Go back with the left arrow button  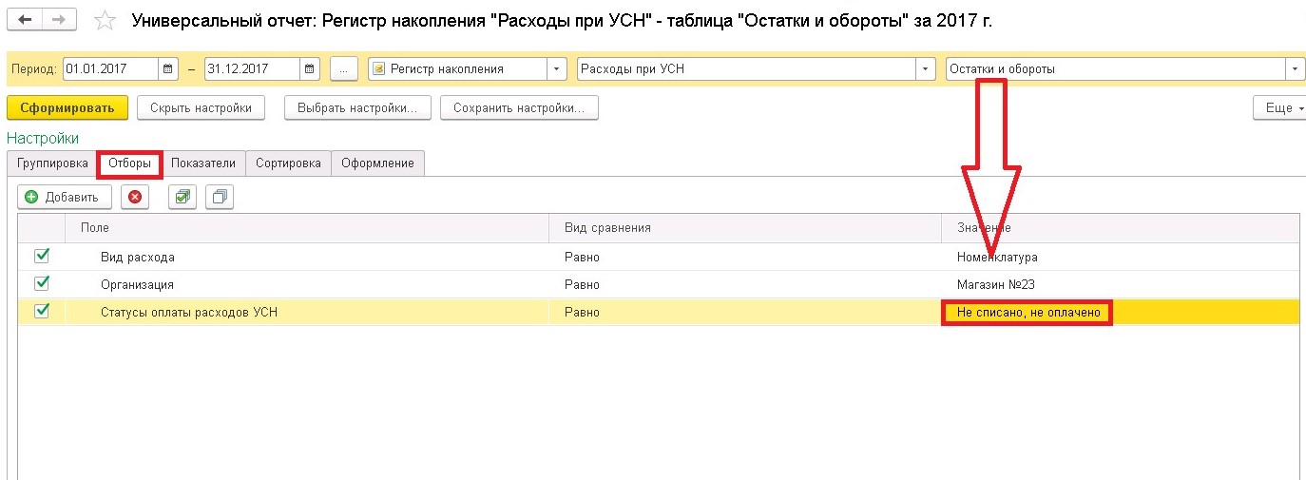click(x=25, y=19)
